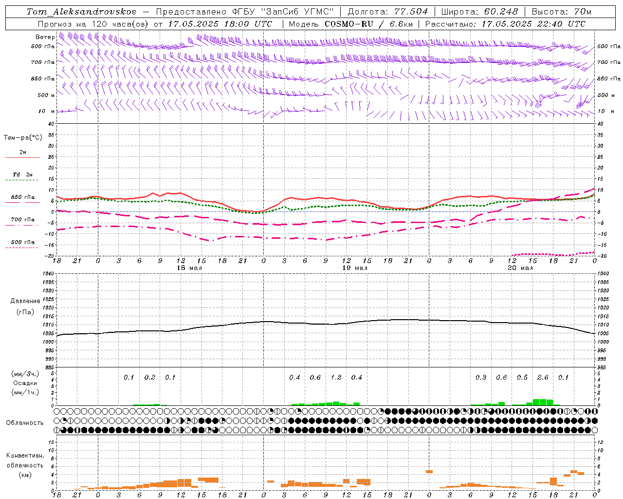The image size is (623, 499).
Task: Click the Tom_Aleksandrovskoe station title
Action: pyautogui.click(x=81, y=12)
